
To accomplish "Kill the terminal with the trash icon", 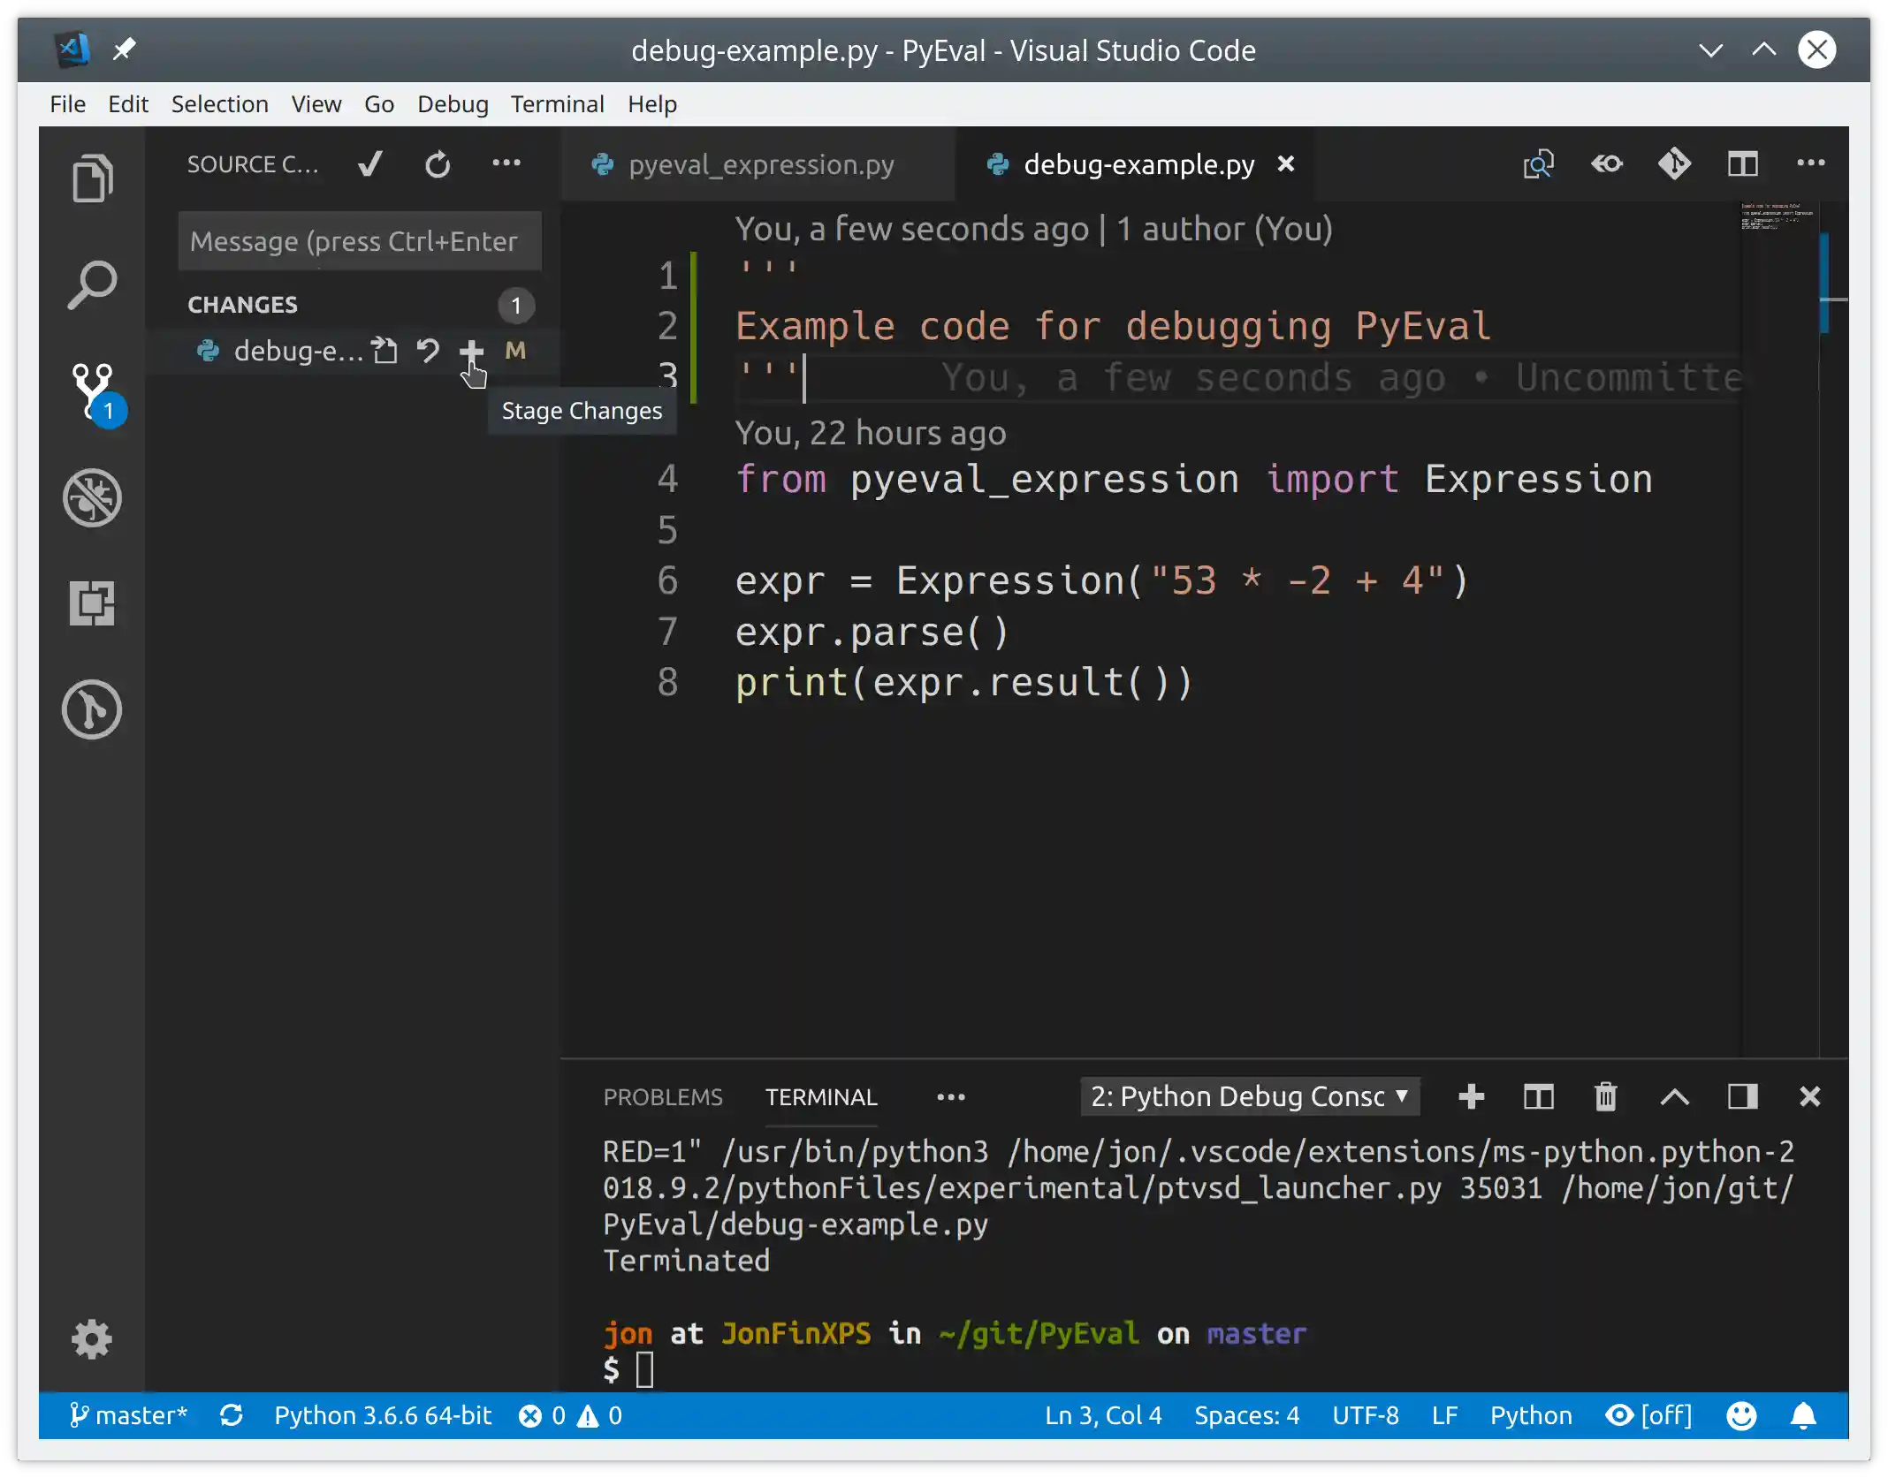I will pyautogui.click(x=1605, y=1096).
